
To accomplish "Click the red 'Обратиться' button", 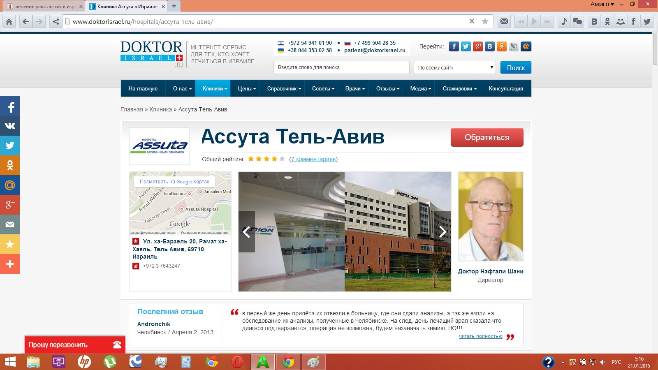I will [x=487, y=137].
